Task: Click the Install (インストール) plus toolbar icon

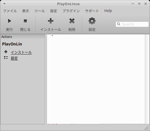Action: (x=51, y=21)
